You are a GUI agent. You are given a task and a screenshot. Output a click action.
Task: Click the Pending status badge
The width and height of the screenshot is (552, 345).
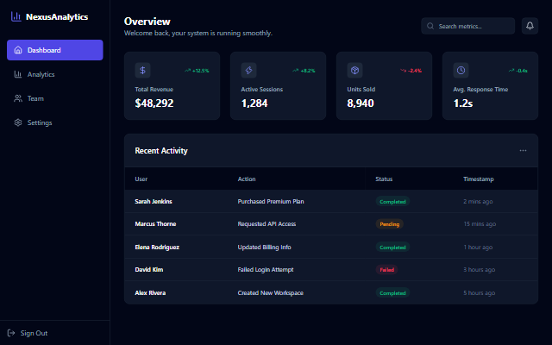[x=389, y=224]
